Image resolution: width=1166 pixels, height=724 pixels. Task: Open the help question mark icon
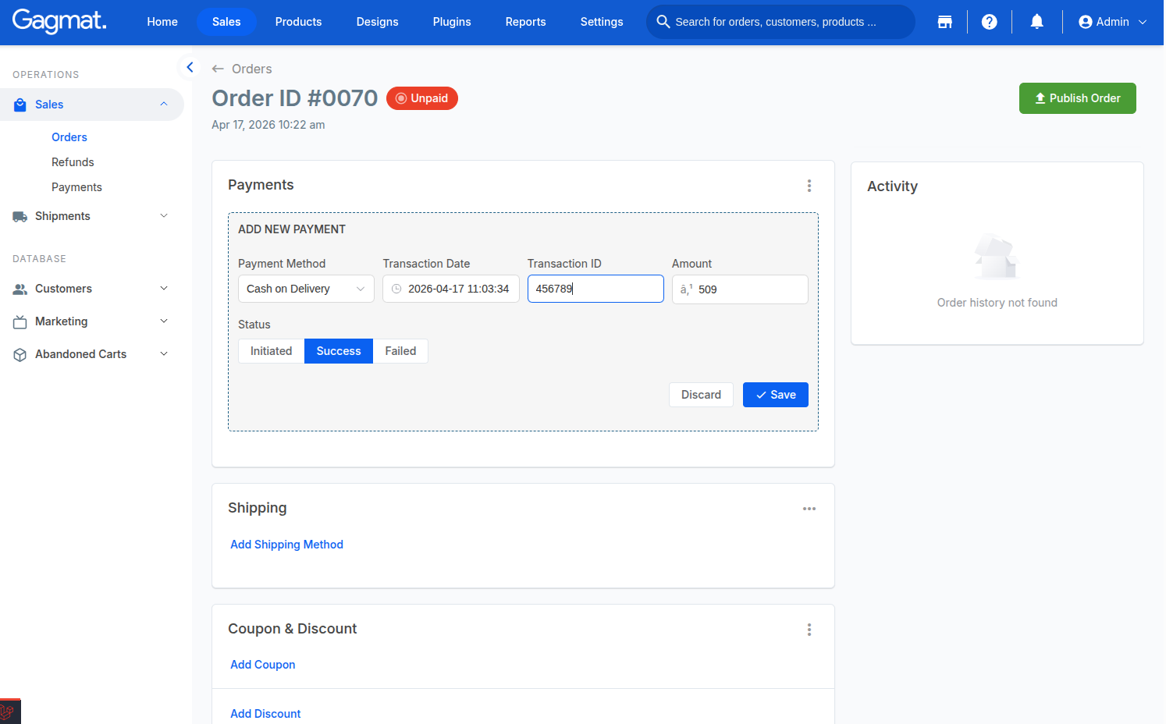pos(989,22)
